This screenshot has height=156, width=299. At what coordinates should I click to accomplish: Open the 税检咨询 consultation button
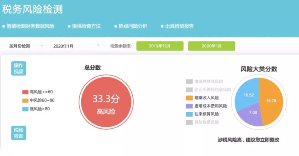pyautogui.click(x=19, y=133)
